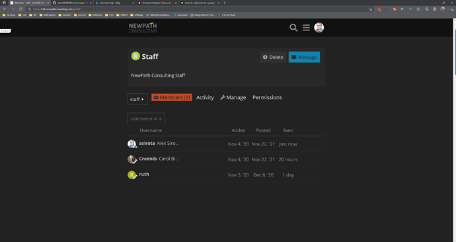Screen dimensions: 456x242
Task: Click the site lock icon in address bar
Action: (30, 9)
